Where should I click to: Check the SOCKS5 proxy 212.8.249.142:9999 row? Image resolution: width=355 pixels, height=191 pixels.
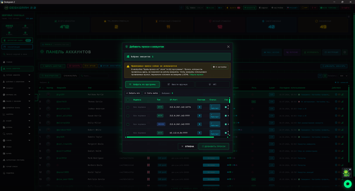point(128,124)
